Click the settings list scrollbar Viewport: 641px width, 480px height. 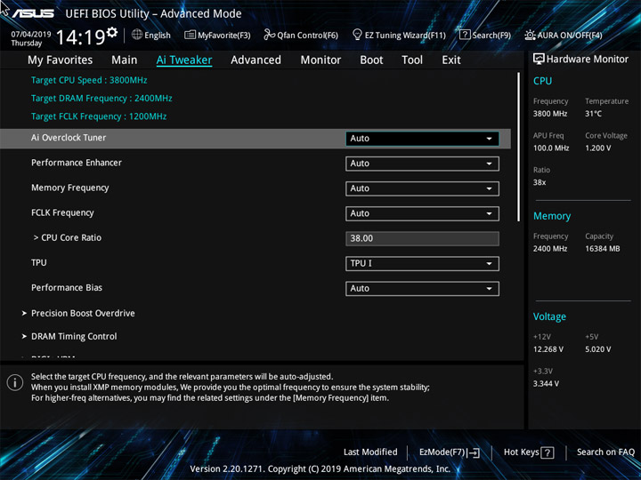(518, 147)
